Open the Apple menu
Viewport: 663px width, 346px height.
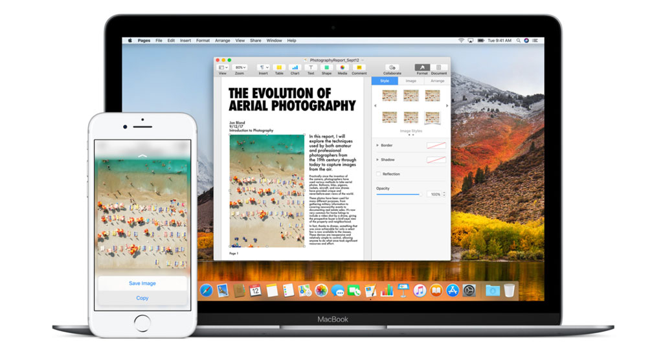click(129, 41)
